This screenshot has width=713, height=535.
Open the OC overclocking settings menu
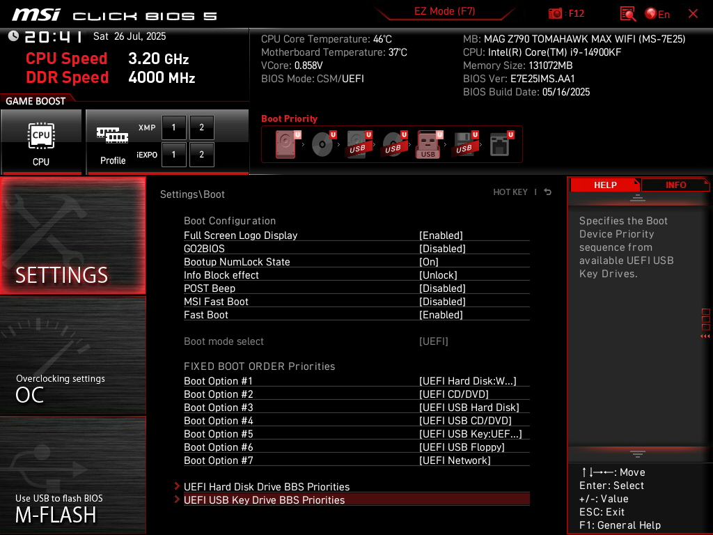pyautogui.click(x=72, y=356)
